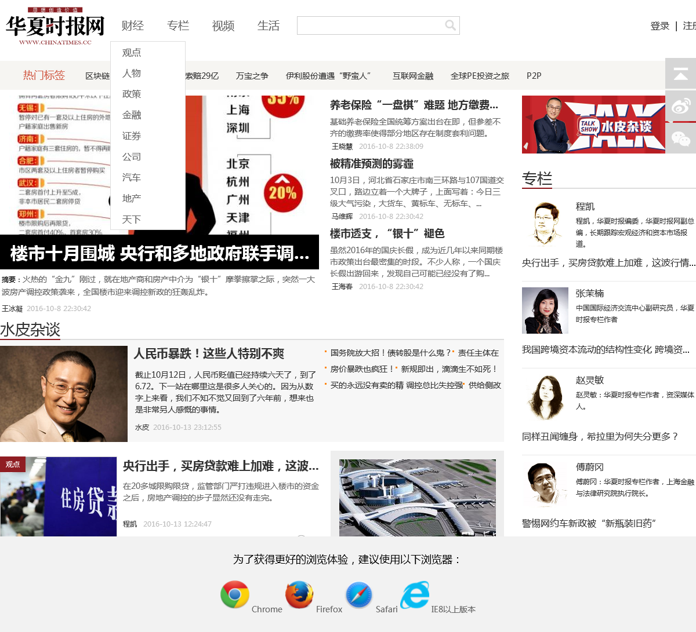Click the 登录 login link

660,26
